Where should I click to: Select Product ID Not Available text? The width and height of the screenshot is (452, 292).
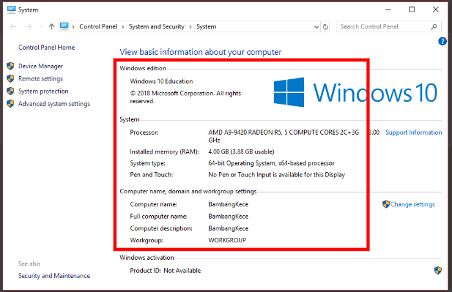pyautogui.click(x=165, y=271)
